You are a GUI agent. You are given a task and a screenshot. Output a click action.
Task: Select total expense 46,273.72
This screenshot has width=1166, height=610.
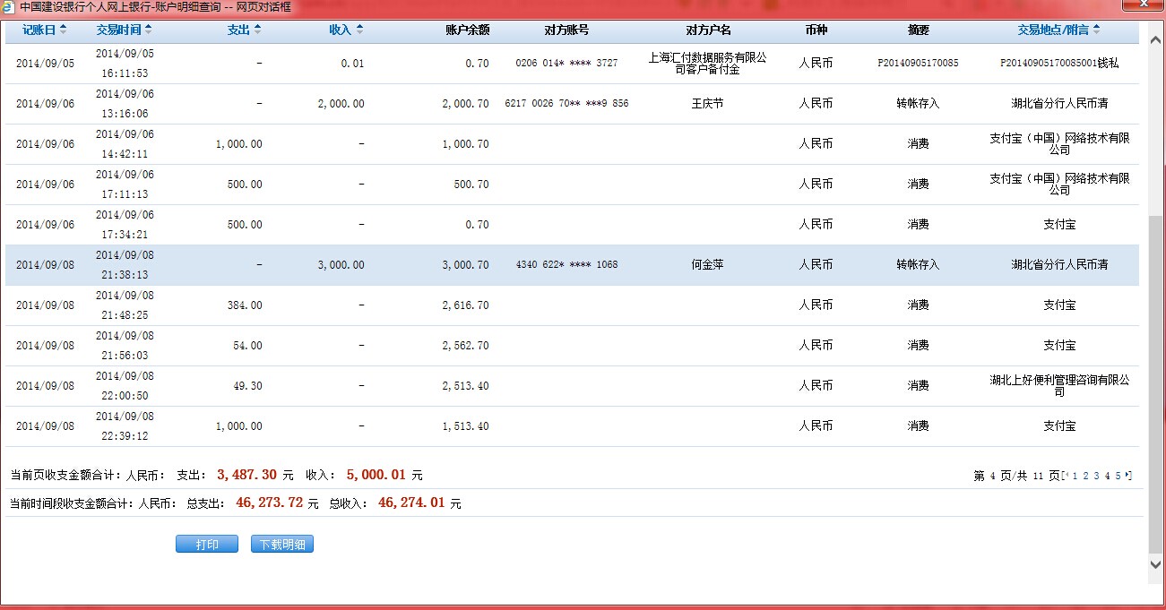tap(269, 503)
